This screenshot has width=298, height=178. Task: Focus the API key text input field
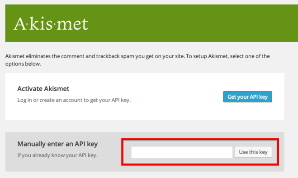click(182, 152)
